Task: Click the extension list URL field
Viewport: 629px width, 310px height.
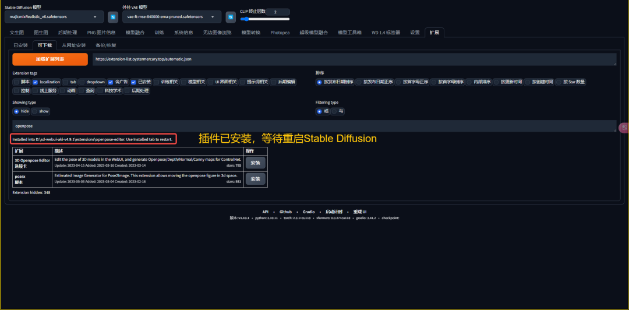Action: [354, 59]
